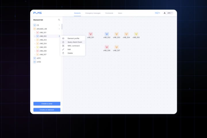Click Create a zone button

tap(47, 104)
